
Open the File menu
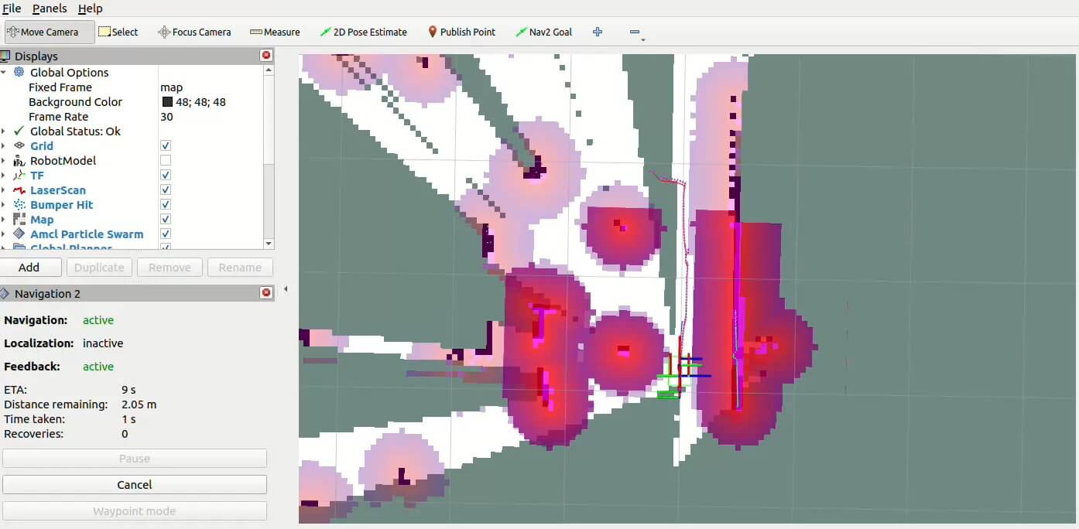pyautogui.click(x=12, y=9)
